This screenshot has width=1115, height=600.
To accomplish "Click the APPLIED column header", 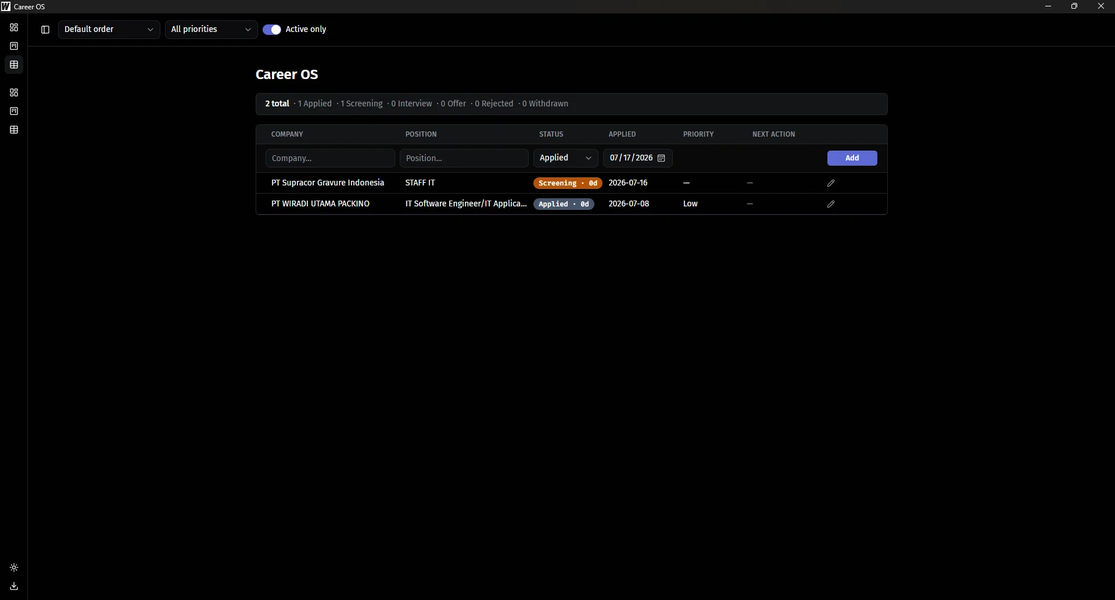I will [622, 134].
